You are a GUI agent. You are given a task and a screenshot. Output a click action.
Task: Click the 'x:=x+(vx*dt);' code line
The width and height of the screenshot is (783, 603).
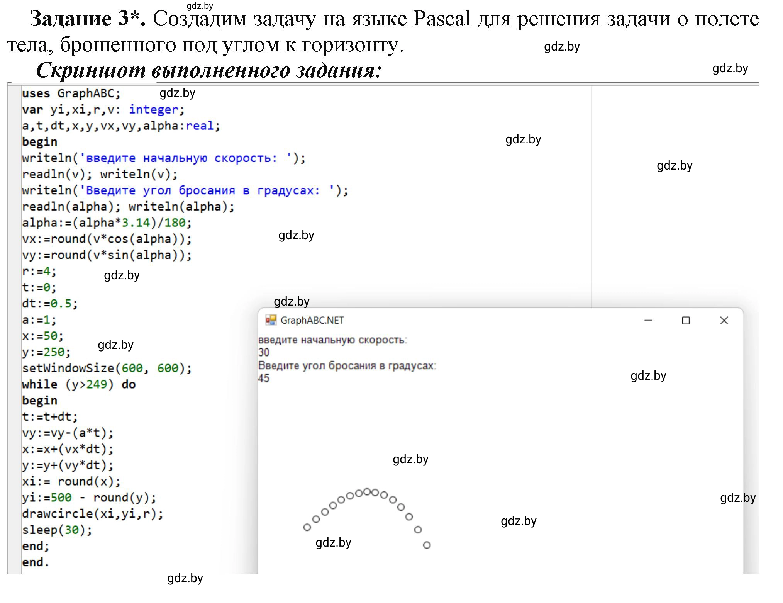(x=68, y=449)
